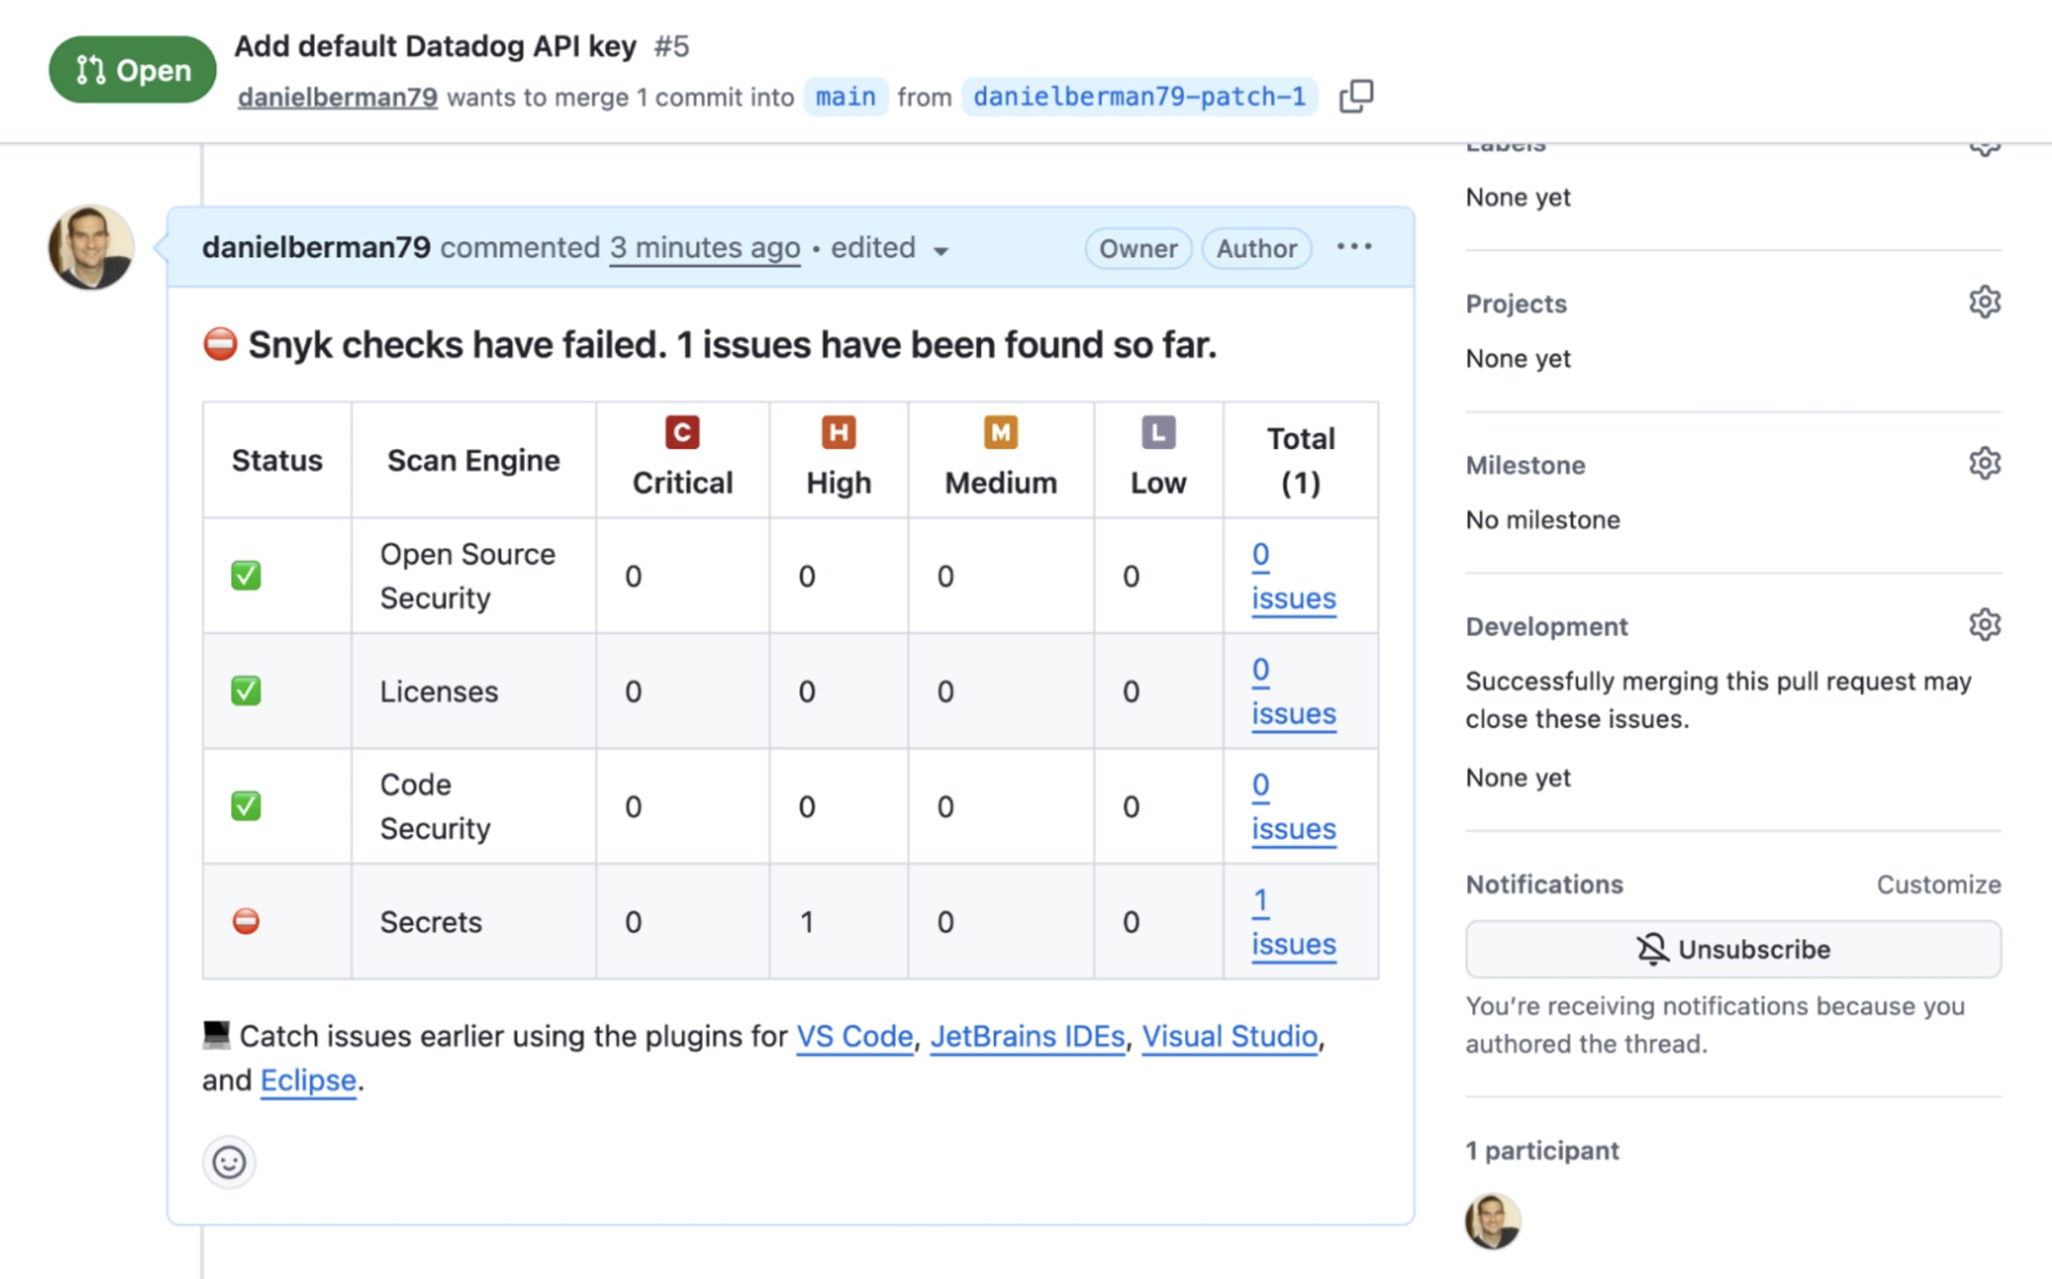Click the Owner badge on the comment
This screenshot has width=2052, height=1279.
click(x=1138, y=248)
